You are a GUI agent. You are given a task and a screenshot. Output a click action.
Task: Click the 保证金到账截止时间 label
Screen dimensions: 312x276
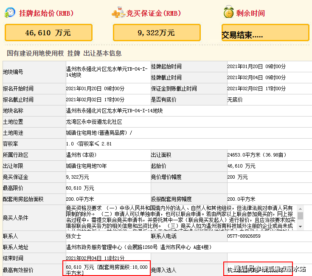[174, 88]
